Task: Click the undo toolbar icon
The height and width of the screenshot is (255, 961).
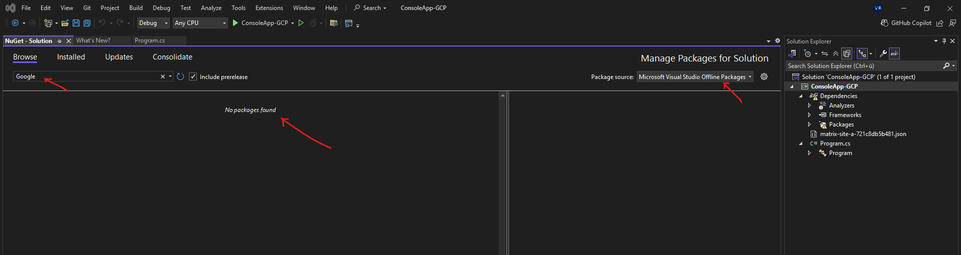Action: point(102,23)
